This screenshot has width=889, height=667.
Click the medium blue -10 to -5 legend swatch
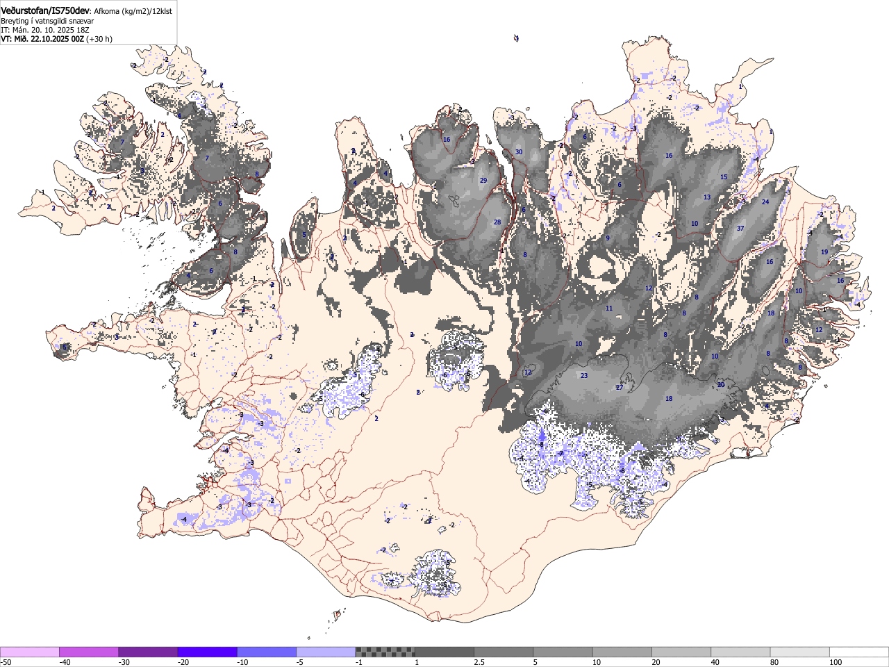[x=267, y=652]
